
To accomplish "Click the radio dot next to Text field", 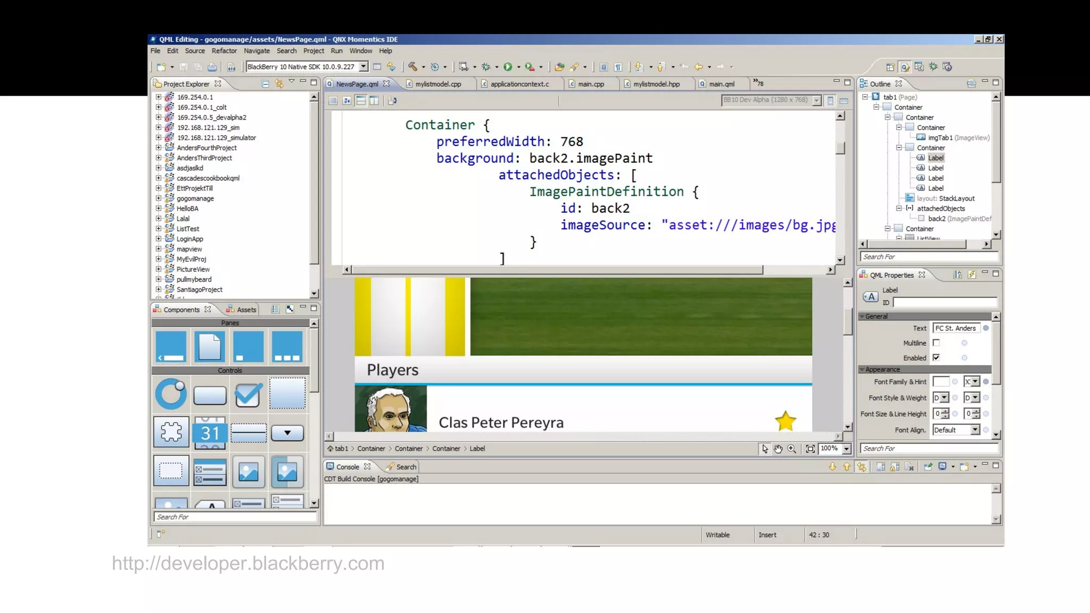I will click(986, 328).
